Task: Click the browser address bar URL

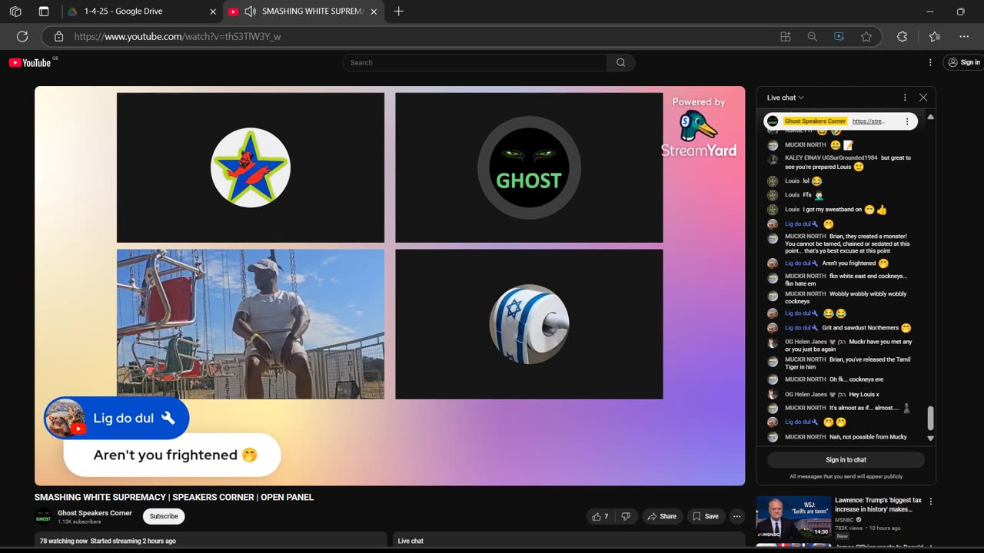Action: pos(178,36)
